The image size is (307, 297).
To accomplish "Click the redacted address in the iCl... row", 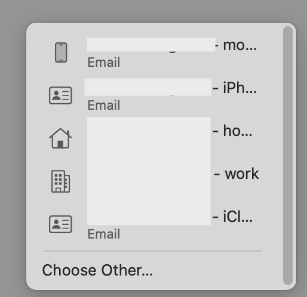I will tap(149, 216).
